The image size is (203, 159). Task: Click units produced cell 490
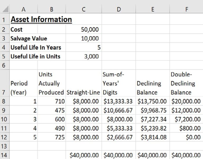(x=52, y=128)
